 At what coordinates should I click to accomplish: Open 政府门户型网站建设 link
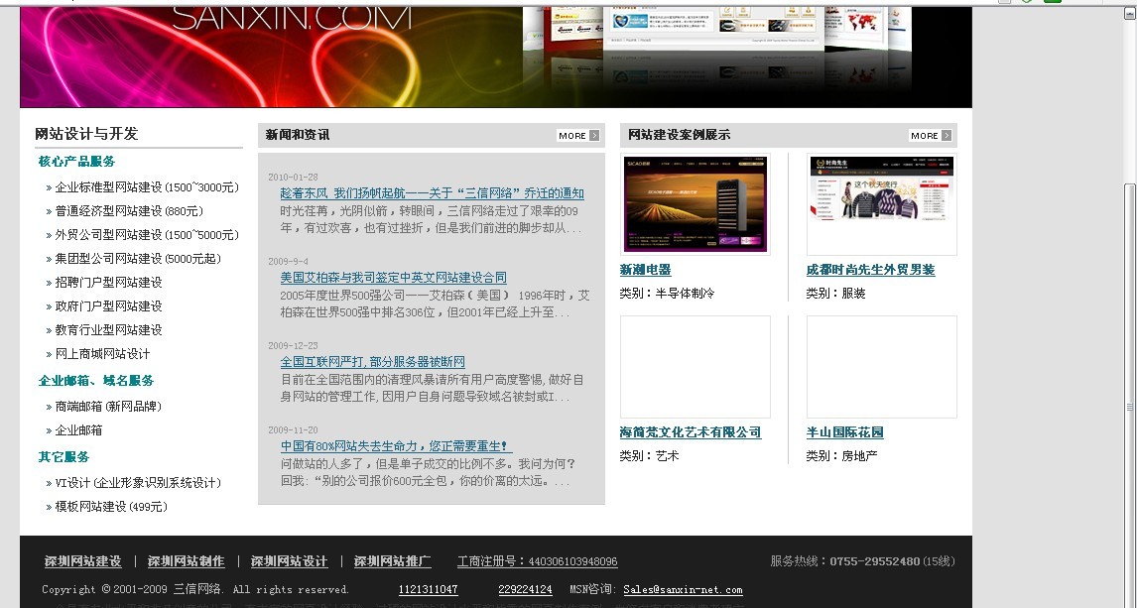click(x=108, y=306)
